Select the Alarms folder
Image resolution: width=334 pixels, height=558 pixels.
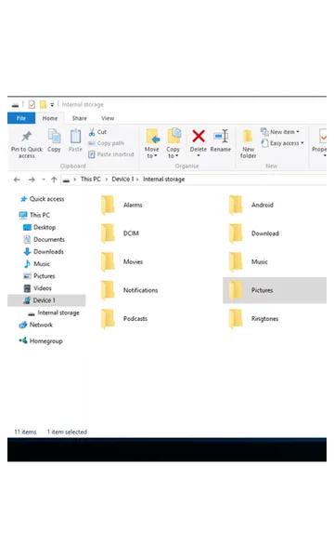pyautogui.click(x=122, y=205)
